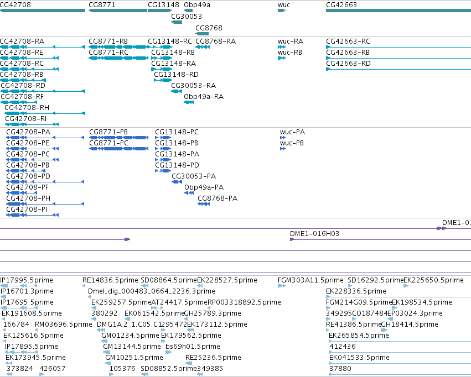
Task: Open EST label GM13144.5prime
Action: (132, 347)
